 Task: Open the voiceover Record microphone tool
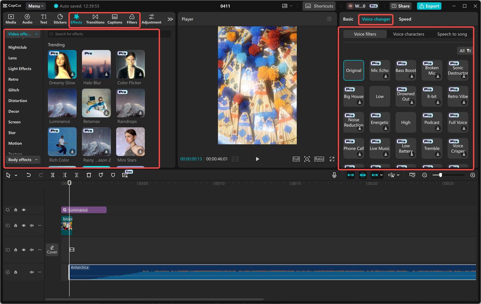pyautogui.click(x=334, y=175)
